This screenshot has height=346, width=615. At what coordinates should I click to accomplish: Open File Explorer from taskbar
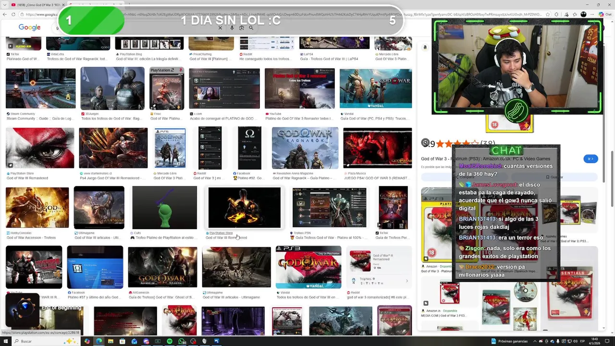point(111,341)
